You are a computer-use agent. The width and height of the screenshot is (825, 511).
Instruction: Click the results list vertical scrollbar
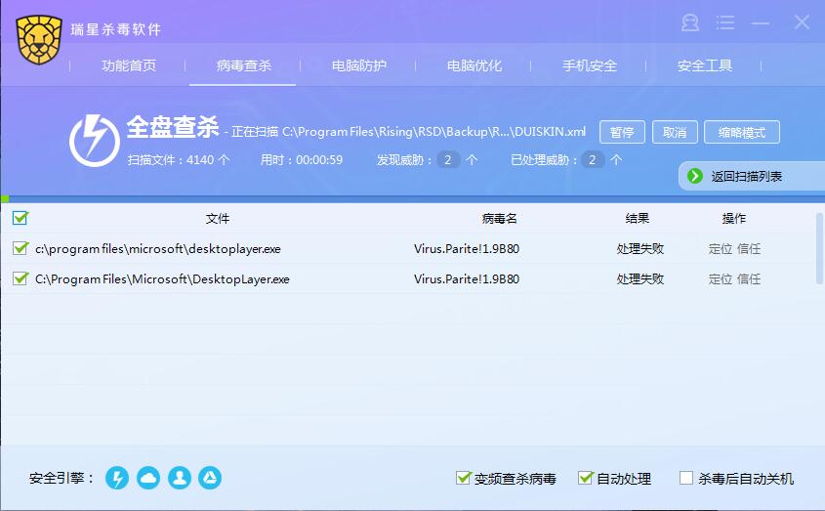pos(819,248)
